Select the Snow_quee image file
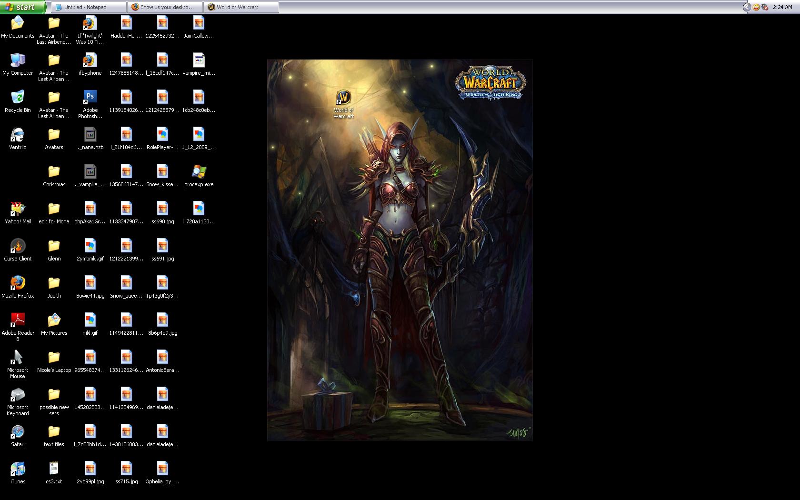The image size is (800, 500). (x=126, y=287)
